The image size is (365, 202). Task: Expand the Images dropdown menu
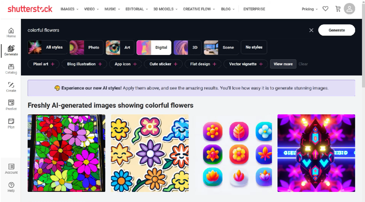coord(69,9)
